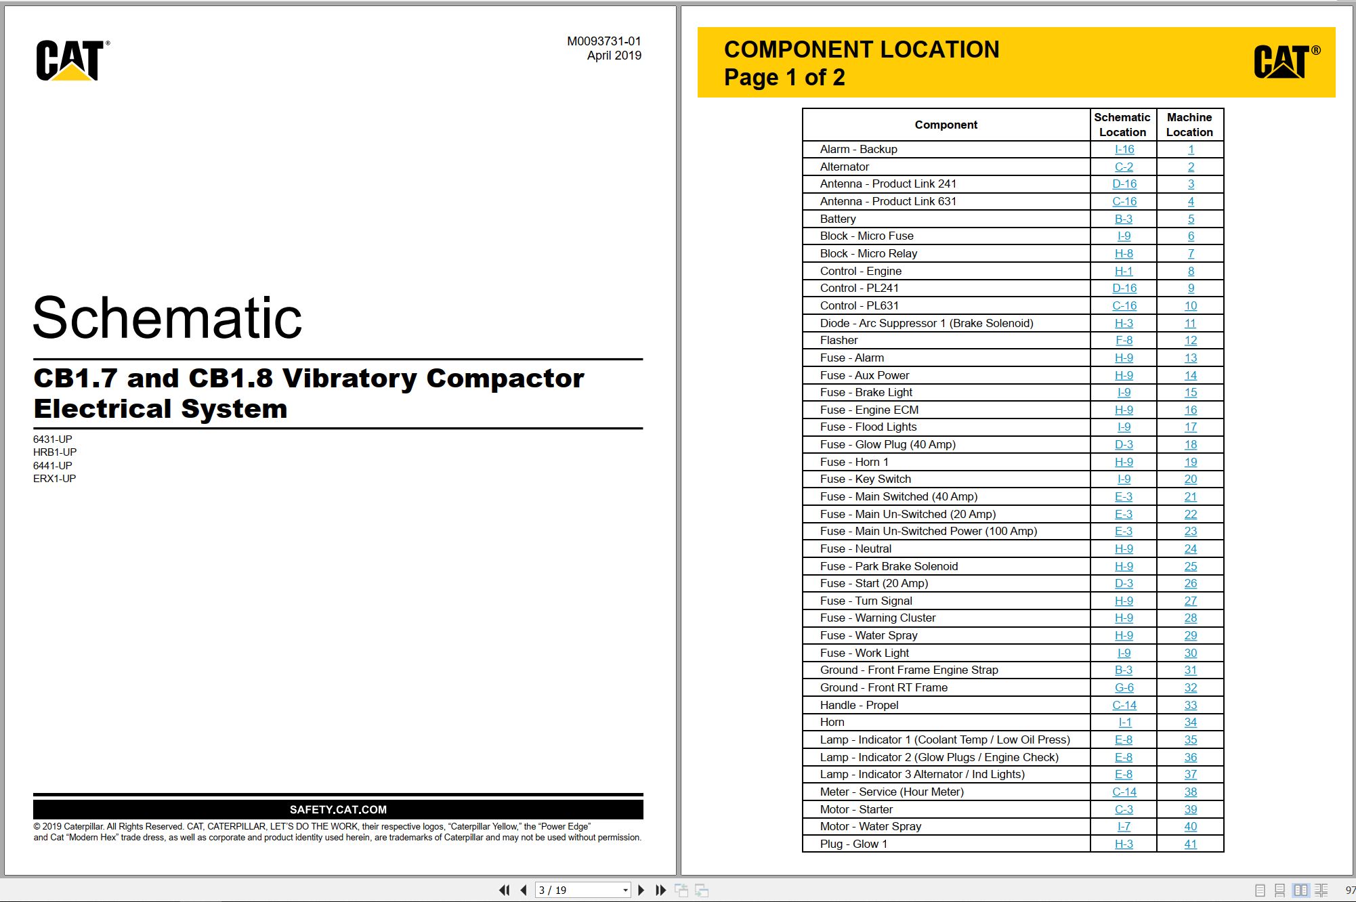Viewport: 1356px width, 902px height.
Task: Click the 6431-UP serial prefix text
Action: coord(53,439)
